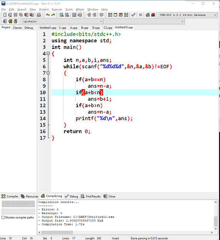Click the Go to line icon
The width and height of the screenshot is (220, 240).
click(79, 15)
